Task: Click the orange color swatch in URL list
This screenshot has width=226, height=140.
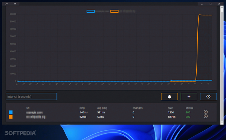Action: (11, 117)
